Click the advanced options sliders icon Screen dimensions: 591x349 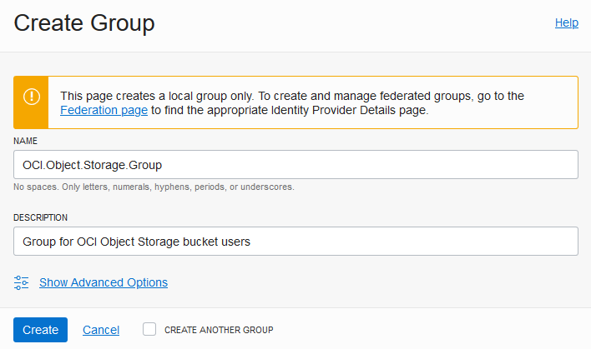pos(21,282)
